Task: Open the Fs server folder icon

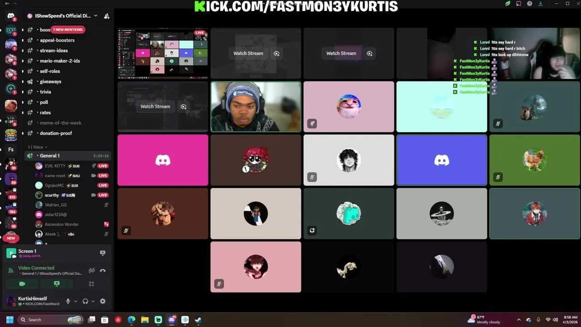Action: (11, 150)
